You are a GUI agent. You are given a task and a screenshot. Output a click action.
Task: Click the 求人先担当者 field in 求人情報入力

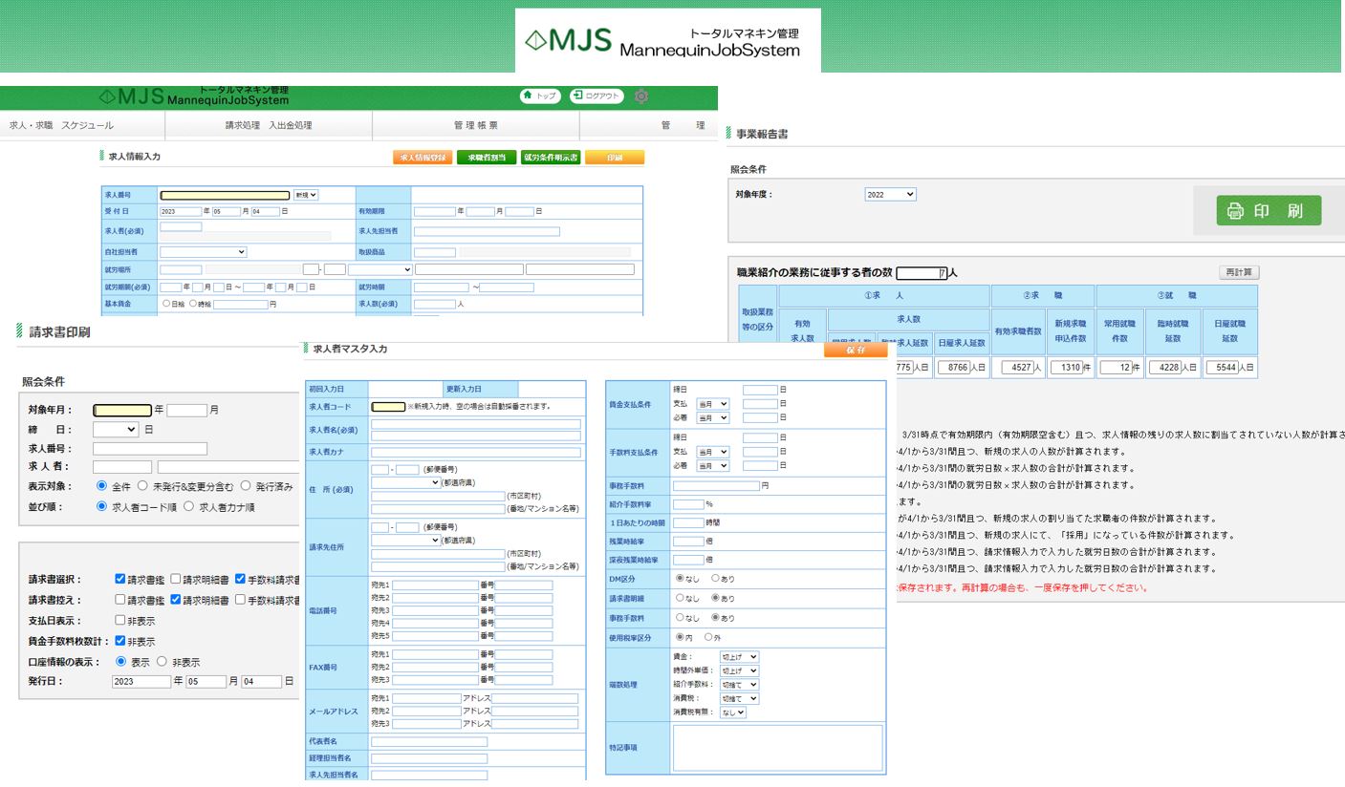coord(487,231)
